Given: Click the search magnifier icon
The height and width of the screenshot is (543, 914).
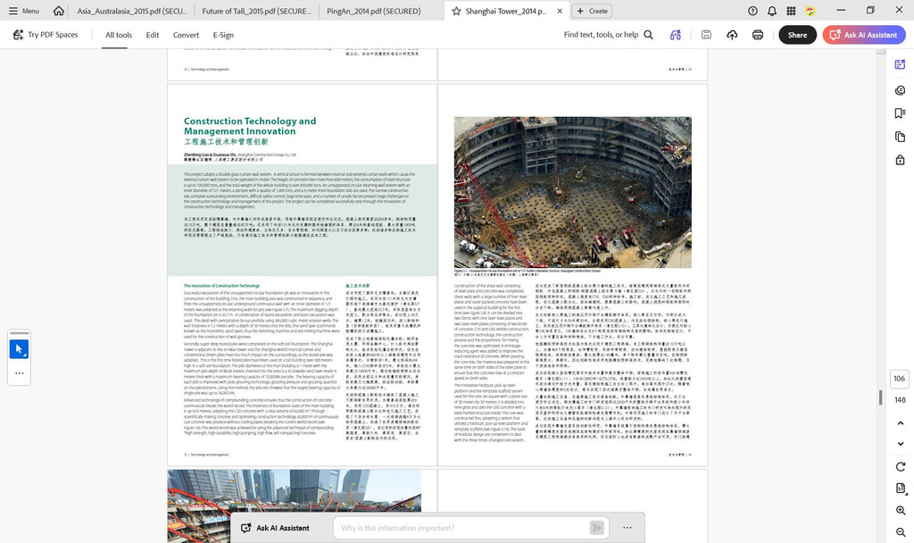Looking at the screenshot, I should (x=648, y=35).
